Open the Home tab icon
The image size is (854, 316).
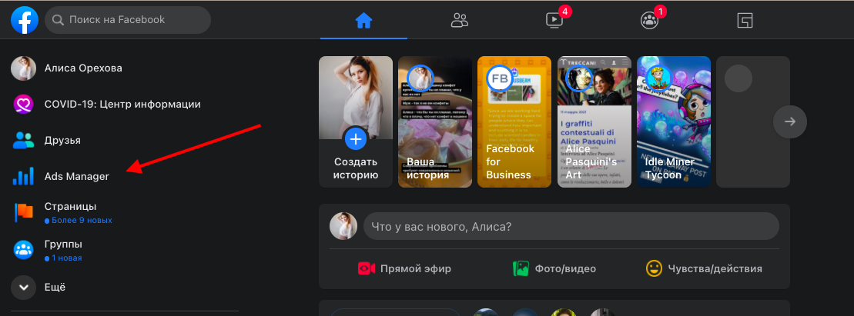pos(363,21)
